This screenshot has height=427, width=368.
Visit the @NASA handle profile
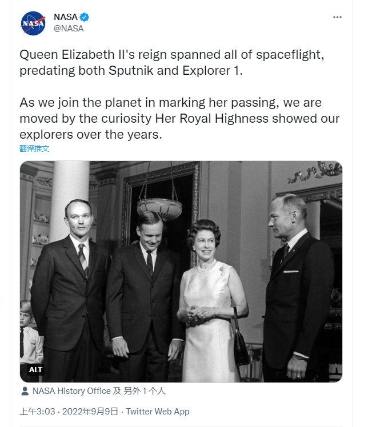(x=69, y=29)
